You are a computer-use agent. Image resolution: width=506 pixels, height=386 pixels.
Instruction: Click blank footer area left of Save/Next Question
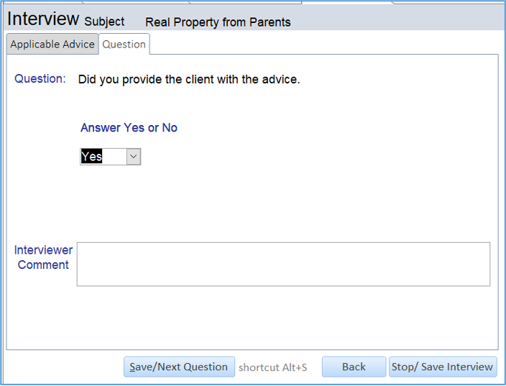[x=65, y=367]
